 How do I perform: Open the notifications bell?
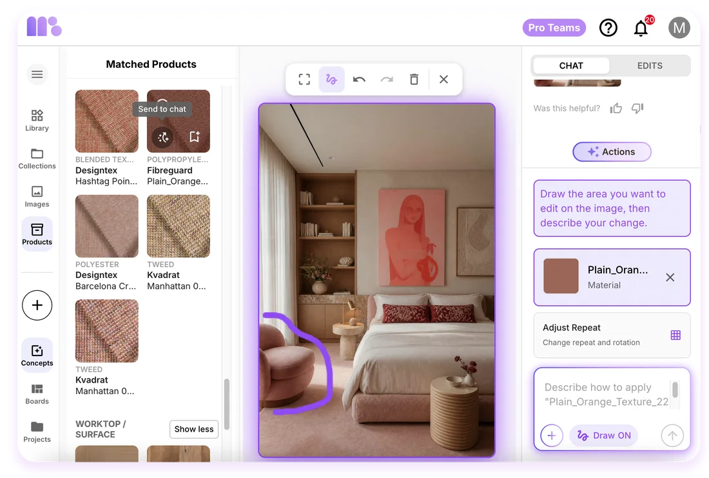(641, 28)
